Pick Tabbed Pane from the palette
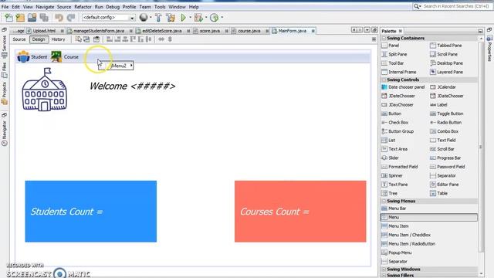Image resolution: width=494 pixels, height=278 pixels. coord(446,46)
